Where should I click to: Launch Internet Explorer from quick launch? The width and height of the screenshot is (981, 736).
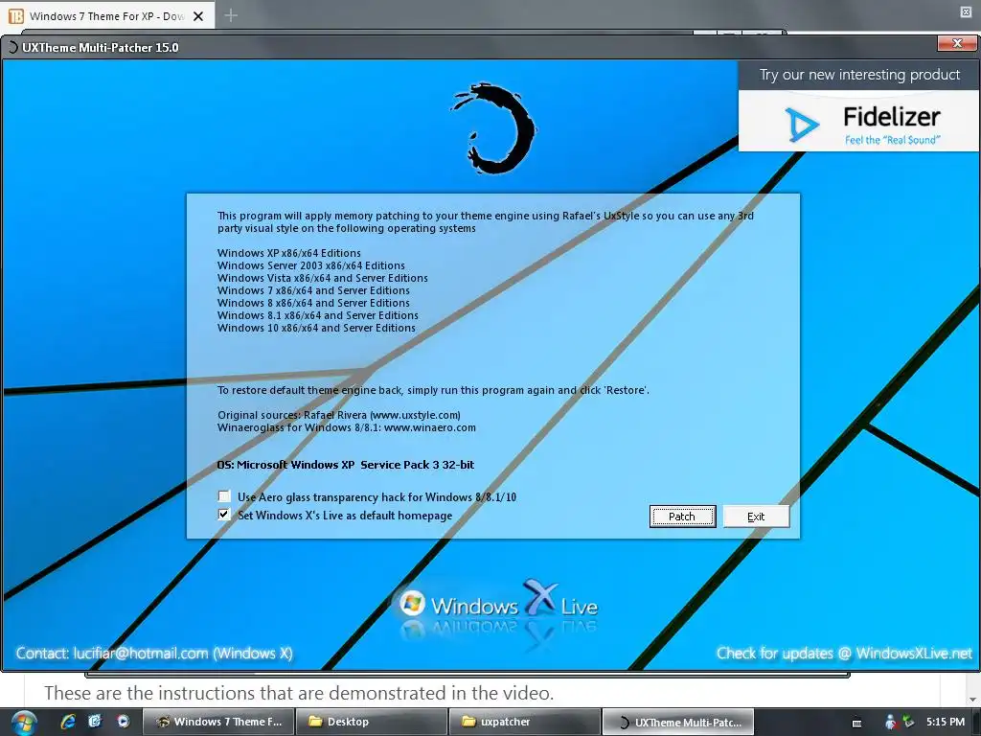tap(68, 722)
